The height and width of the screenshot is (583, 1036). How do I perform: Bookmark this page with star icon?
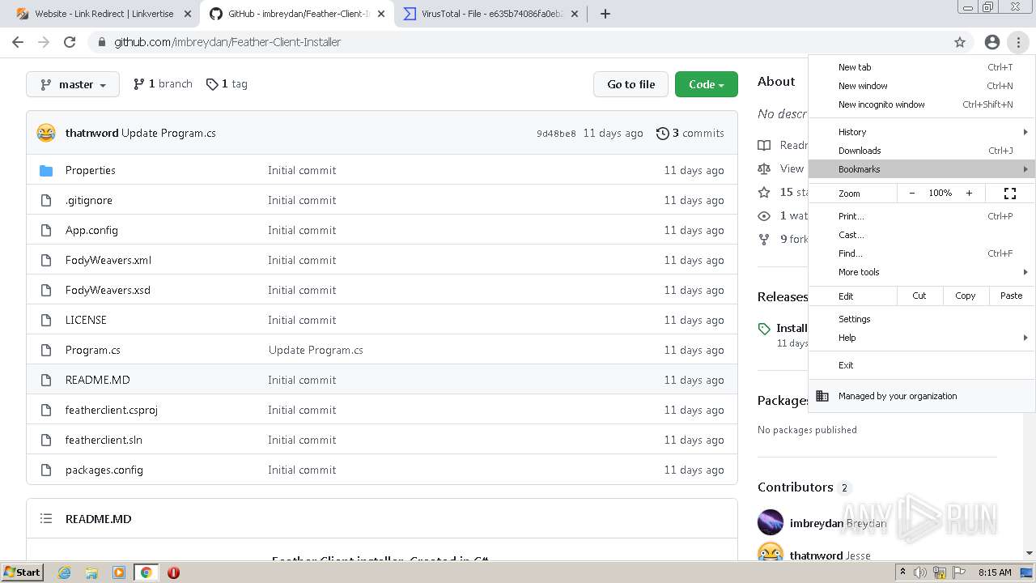pos(960,42)
